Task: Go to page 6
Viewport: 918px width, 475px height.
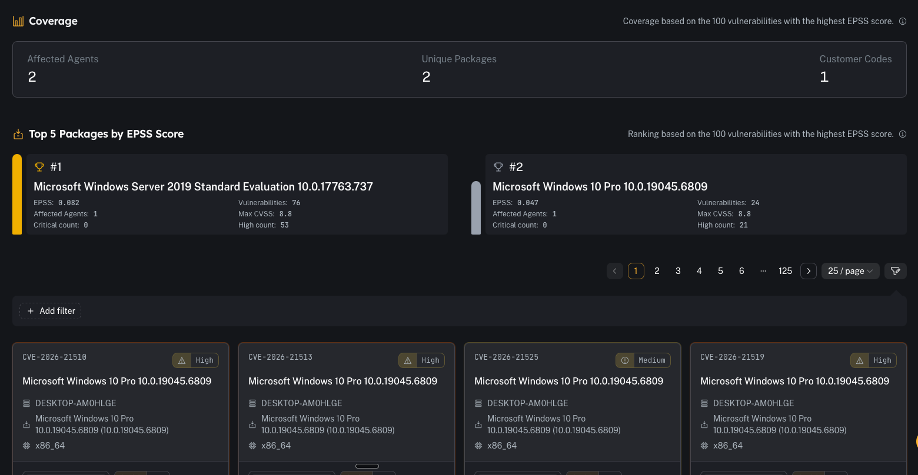Action: point(742,271)
